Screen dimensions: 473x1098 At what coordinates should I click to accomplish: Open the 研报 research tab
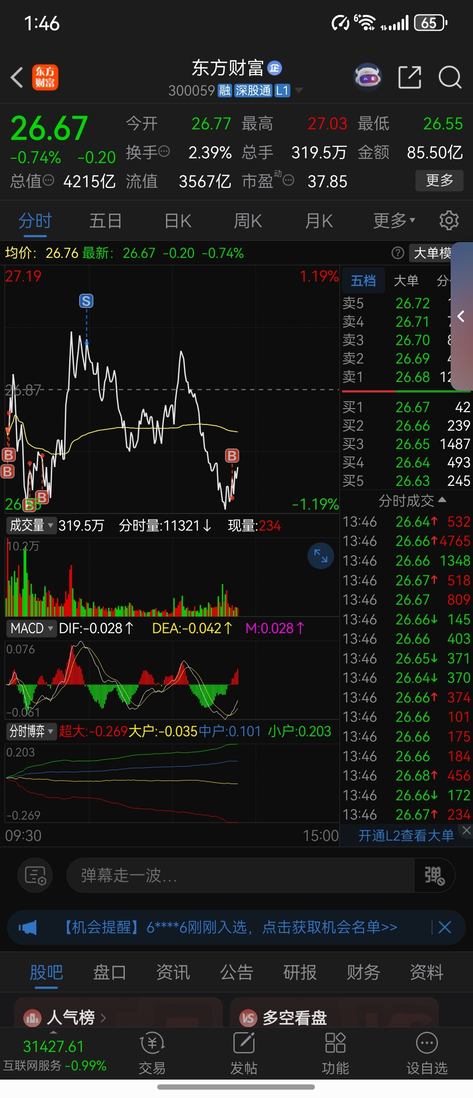(x=300, y=973)
